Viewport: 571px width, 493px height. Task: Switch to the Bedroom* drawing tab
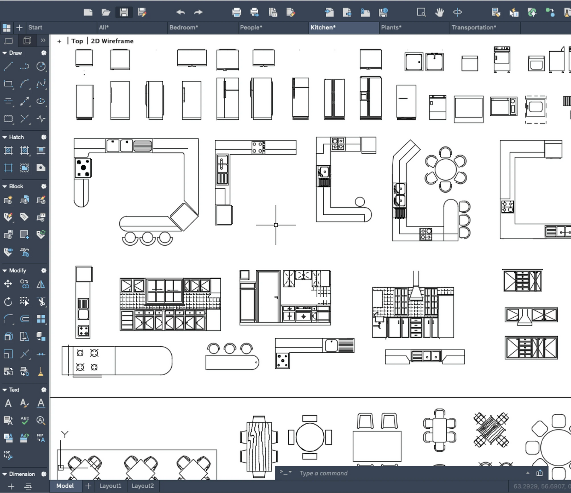[x=183, y=27]
